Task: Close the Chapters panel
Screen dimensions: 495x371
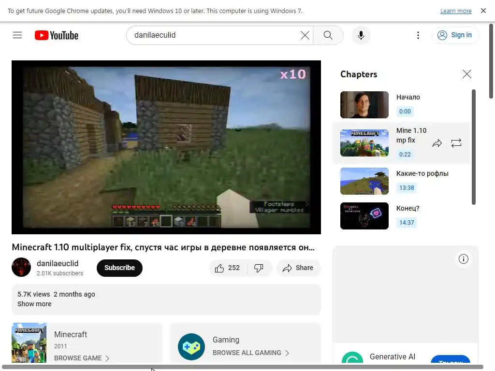Action: click(x=467, y=74)
